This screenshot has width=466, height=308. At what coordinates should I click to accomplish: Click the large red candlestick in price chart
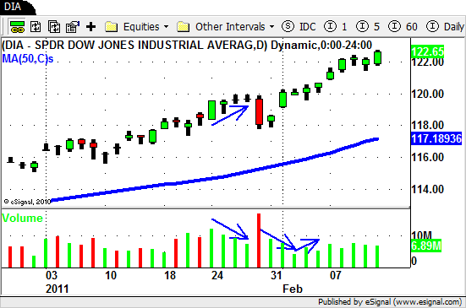tap(259, 111)
